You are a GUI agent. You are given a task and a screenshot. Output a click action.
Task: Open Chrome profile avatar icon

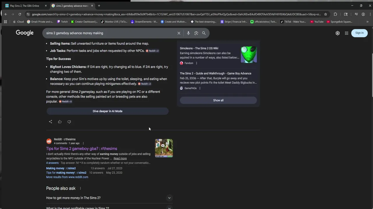(363, 14)
